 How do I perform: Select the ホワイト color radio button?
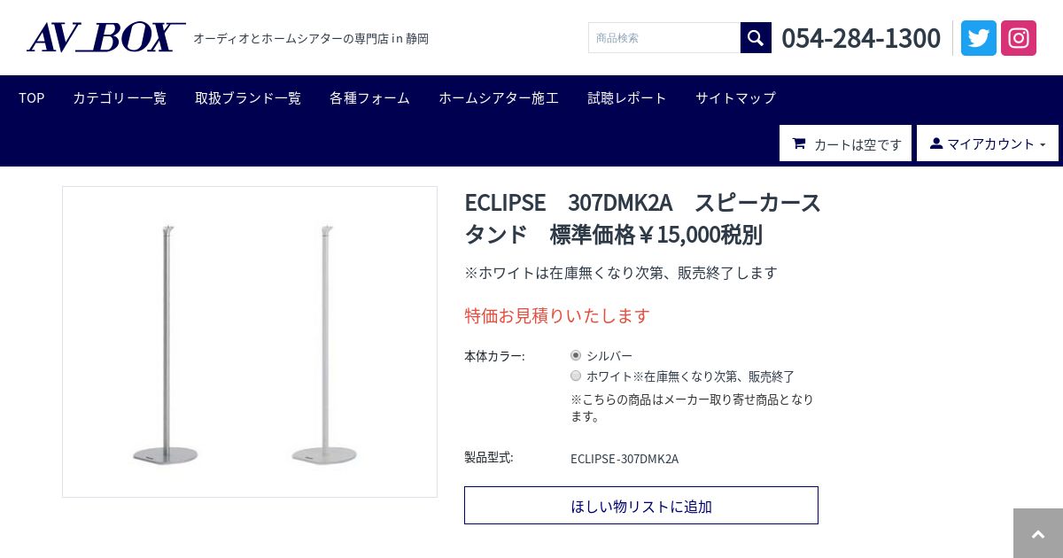[x=576, y=376]
